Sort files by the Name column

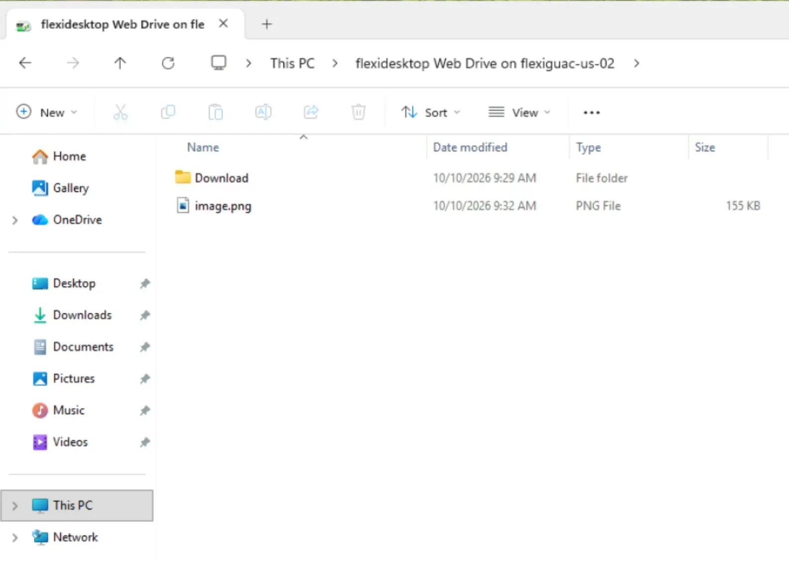(x=203, y=147)
